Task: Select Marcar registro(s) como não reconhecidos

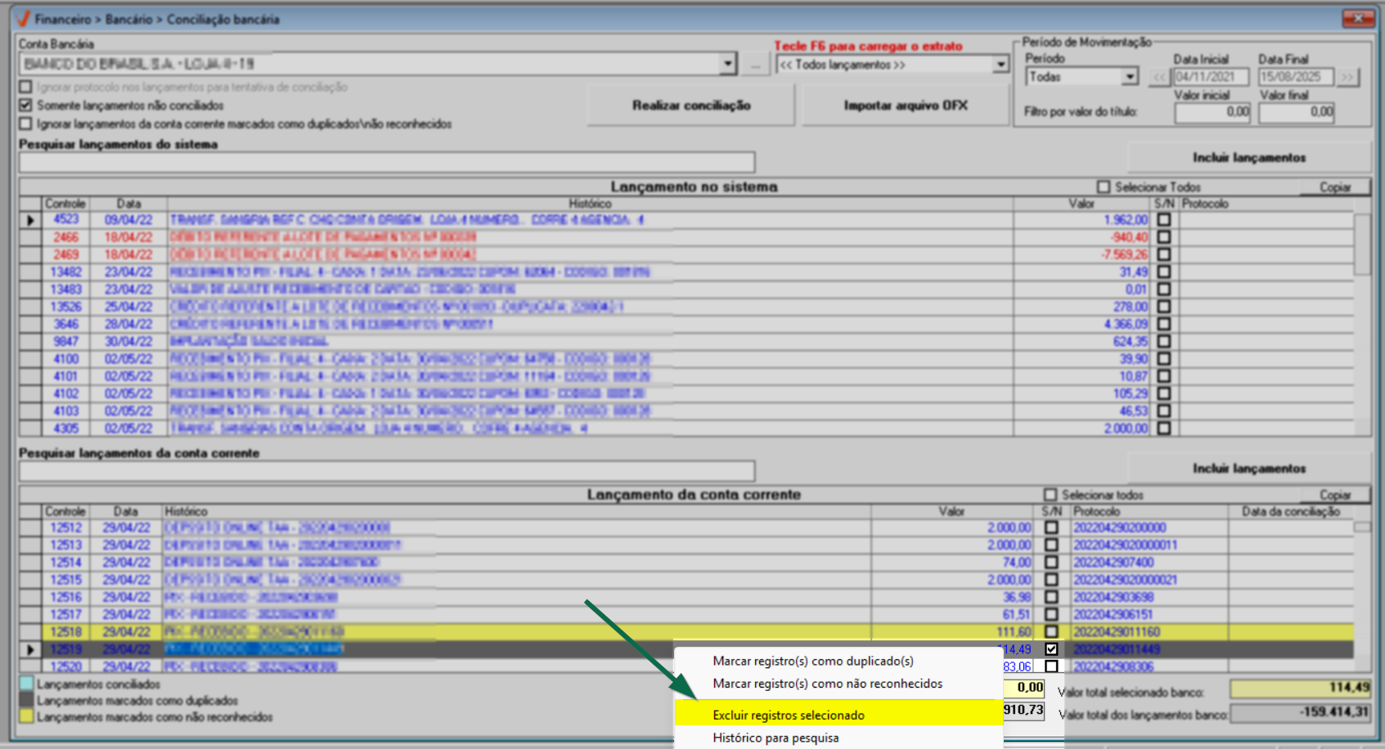Action: point(827,684)
